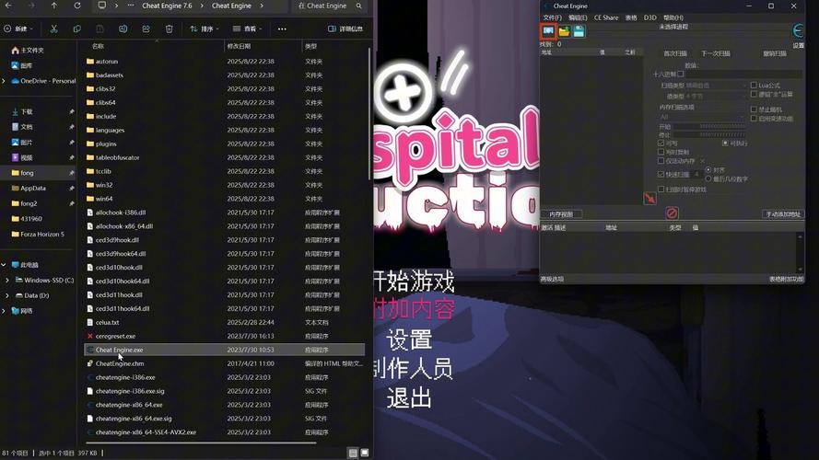Toggle the hexadecimal checkbox in Cheat Engine
Screen dimensions: 819x460
pyautogui.click(x=681, y=74)
